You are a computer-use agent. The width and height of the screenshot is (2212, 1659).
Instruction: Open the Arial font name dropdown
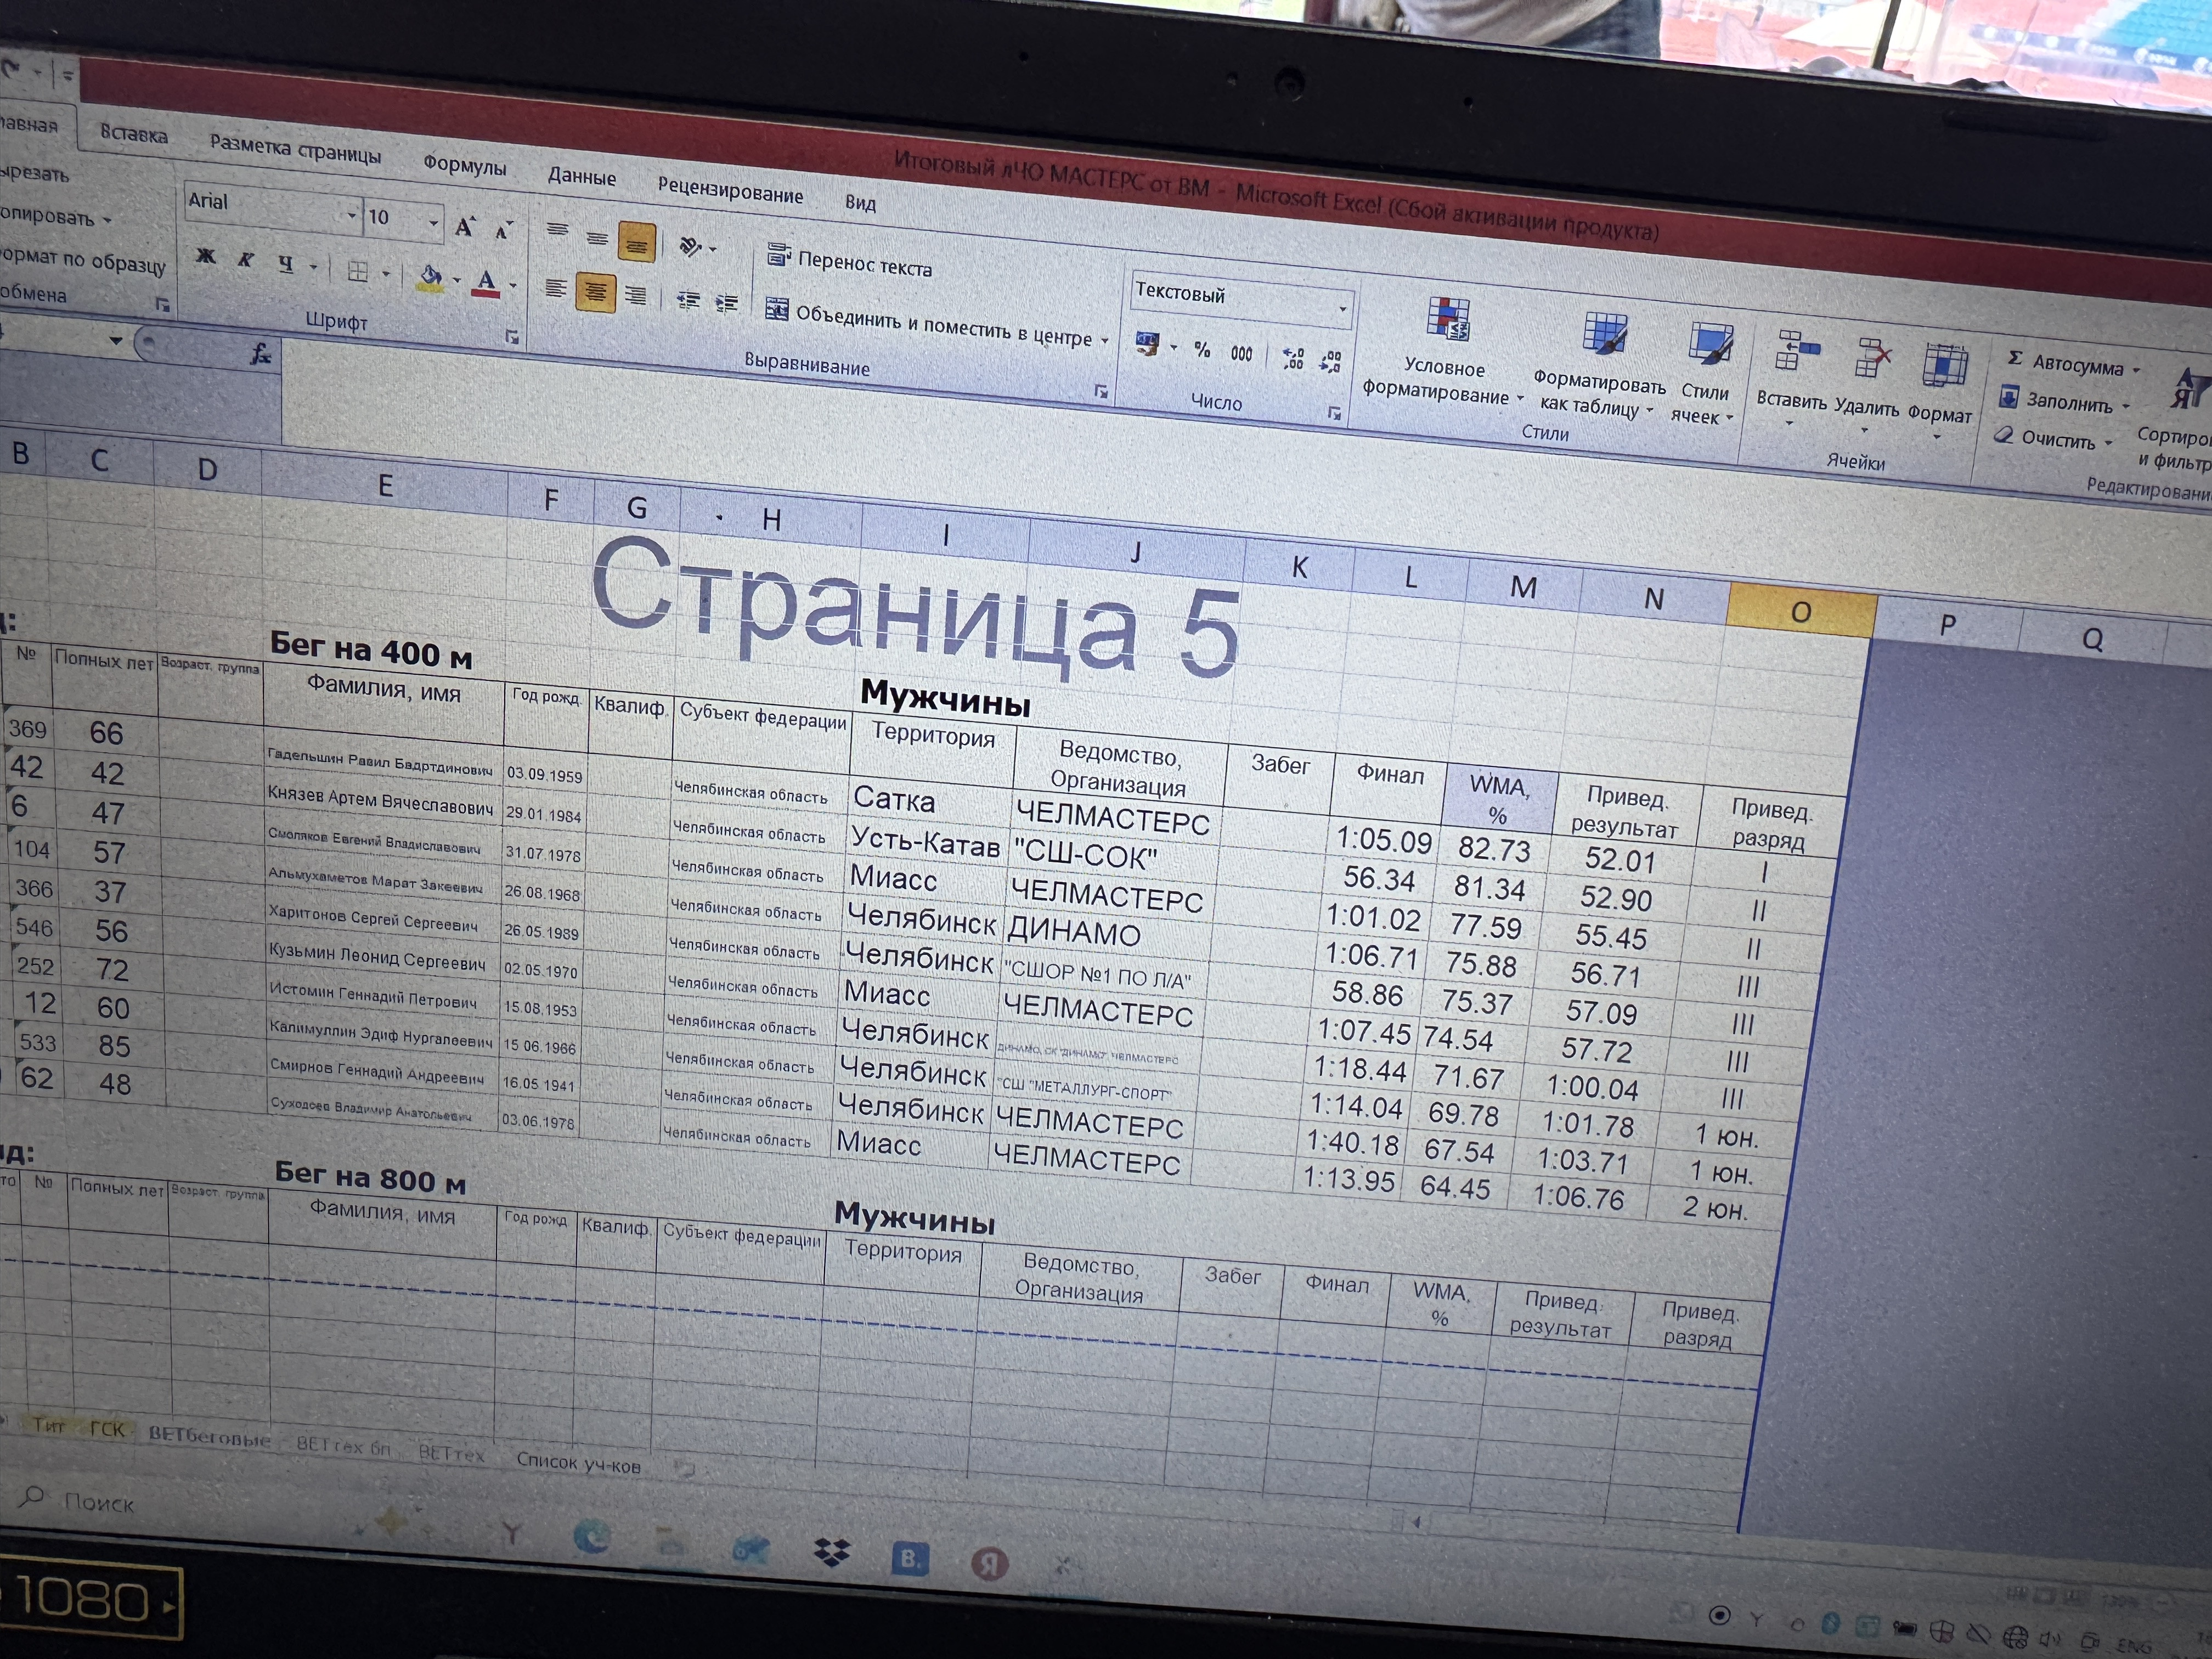pos(352,215)
